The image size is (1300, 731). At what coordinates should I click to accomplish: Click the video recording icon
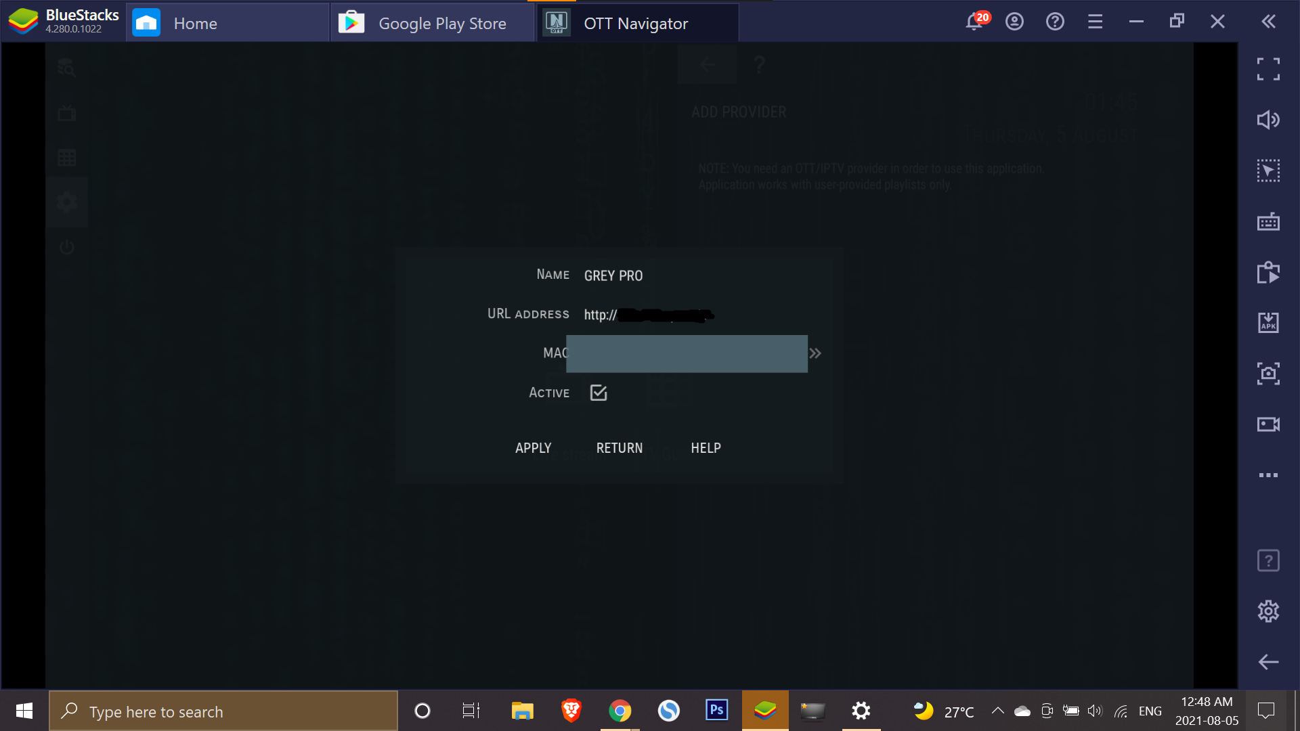pyautogui.click(x=1269, y=424)
